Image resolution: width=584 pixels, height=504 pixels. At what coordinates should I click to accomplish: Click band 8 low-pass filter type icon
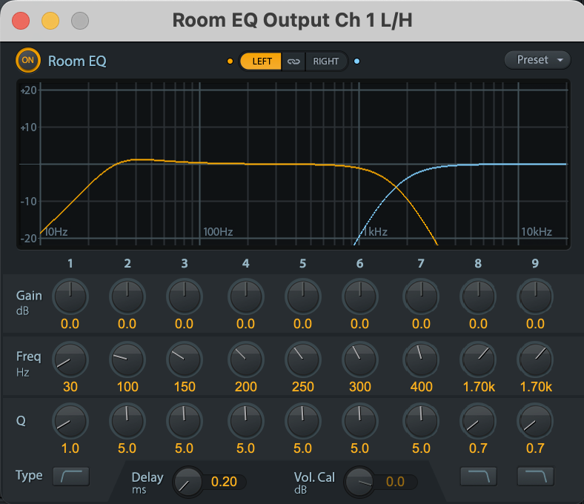(478, 476)
